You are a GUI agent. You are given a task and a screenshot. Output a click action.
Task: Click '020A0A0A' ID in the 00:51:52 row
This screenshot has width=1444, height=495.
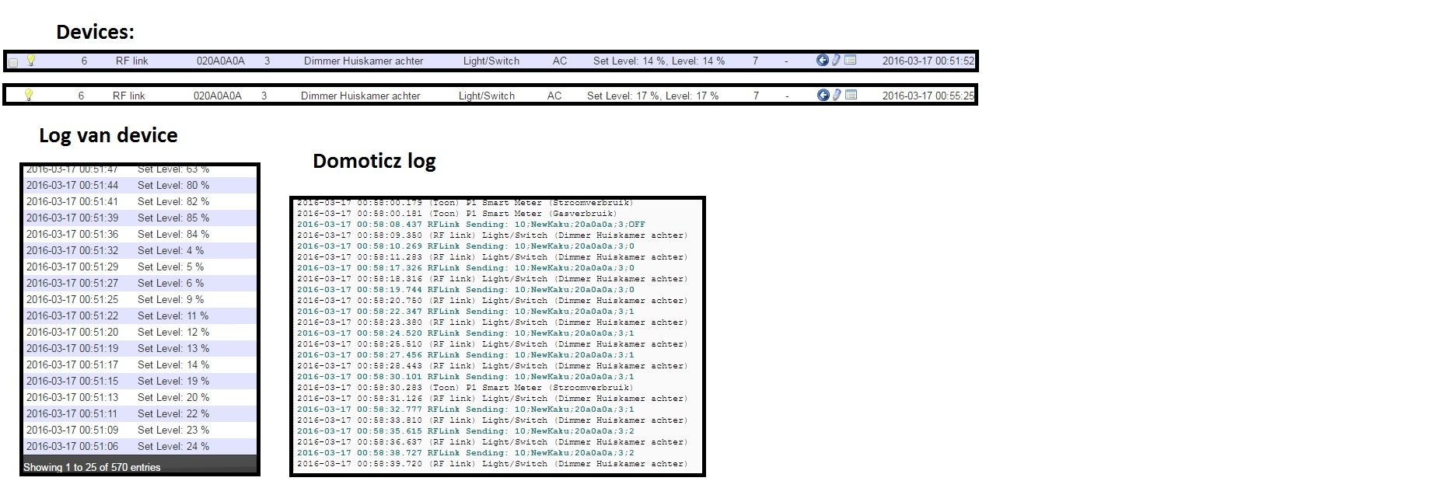(221, 61)
